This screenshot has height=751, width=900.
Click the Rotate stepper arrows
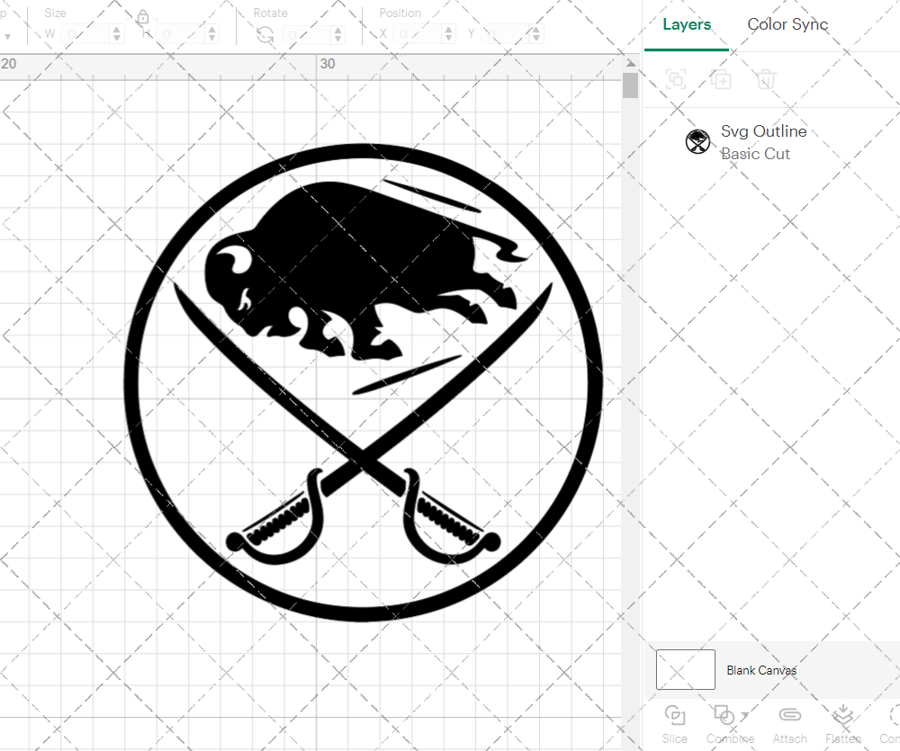tap(337, 34)
